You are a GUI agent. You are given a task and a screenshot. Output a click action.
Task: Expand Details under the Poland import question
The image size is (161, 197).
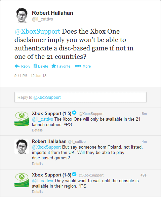tap(37, 164)
